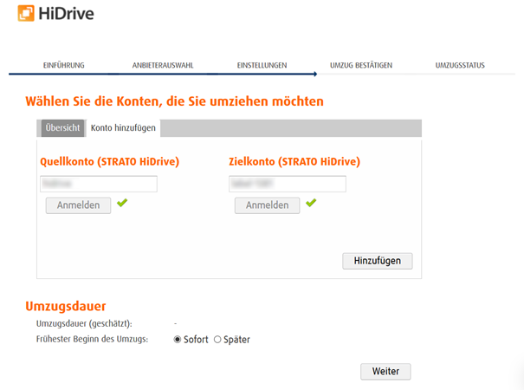
Task: Go to the Einstellungen step
Action: pyautogui.click(x=262, y=65)
